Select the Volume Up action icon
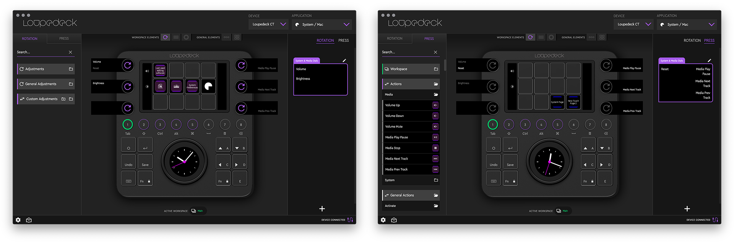This screenshot has height=244, width=734. pyautogui.click(x=435, y=105)
